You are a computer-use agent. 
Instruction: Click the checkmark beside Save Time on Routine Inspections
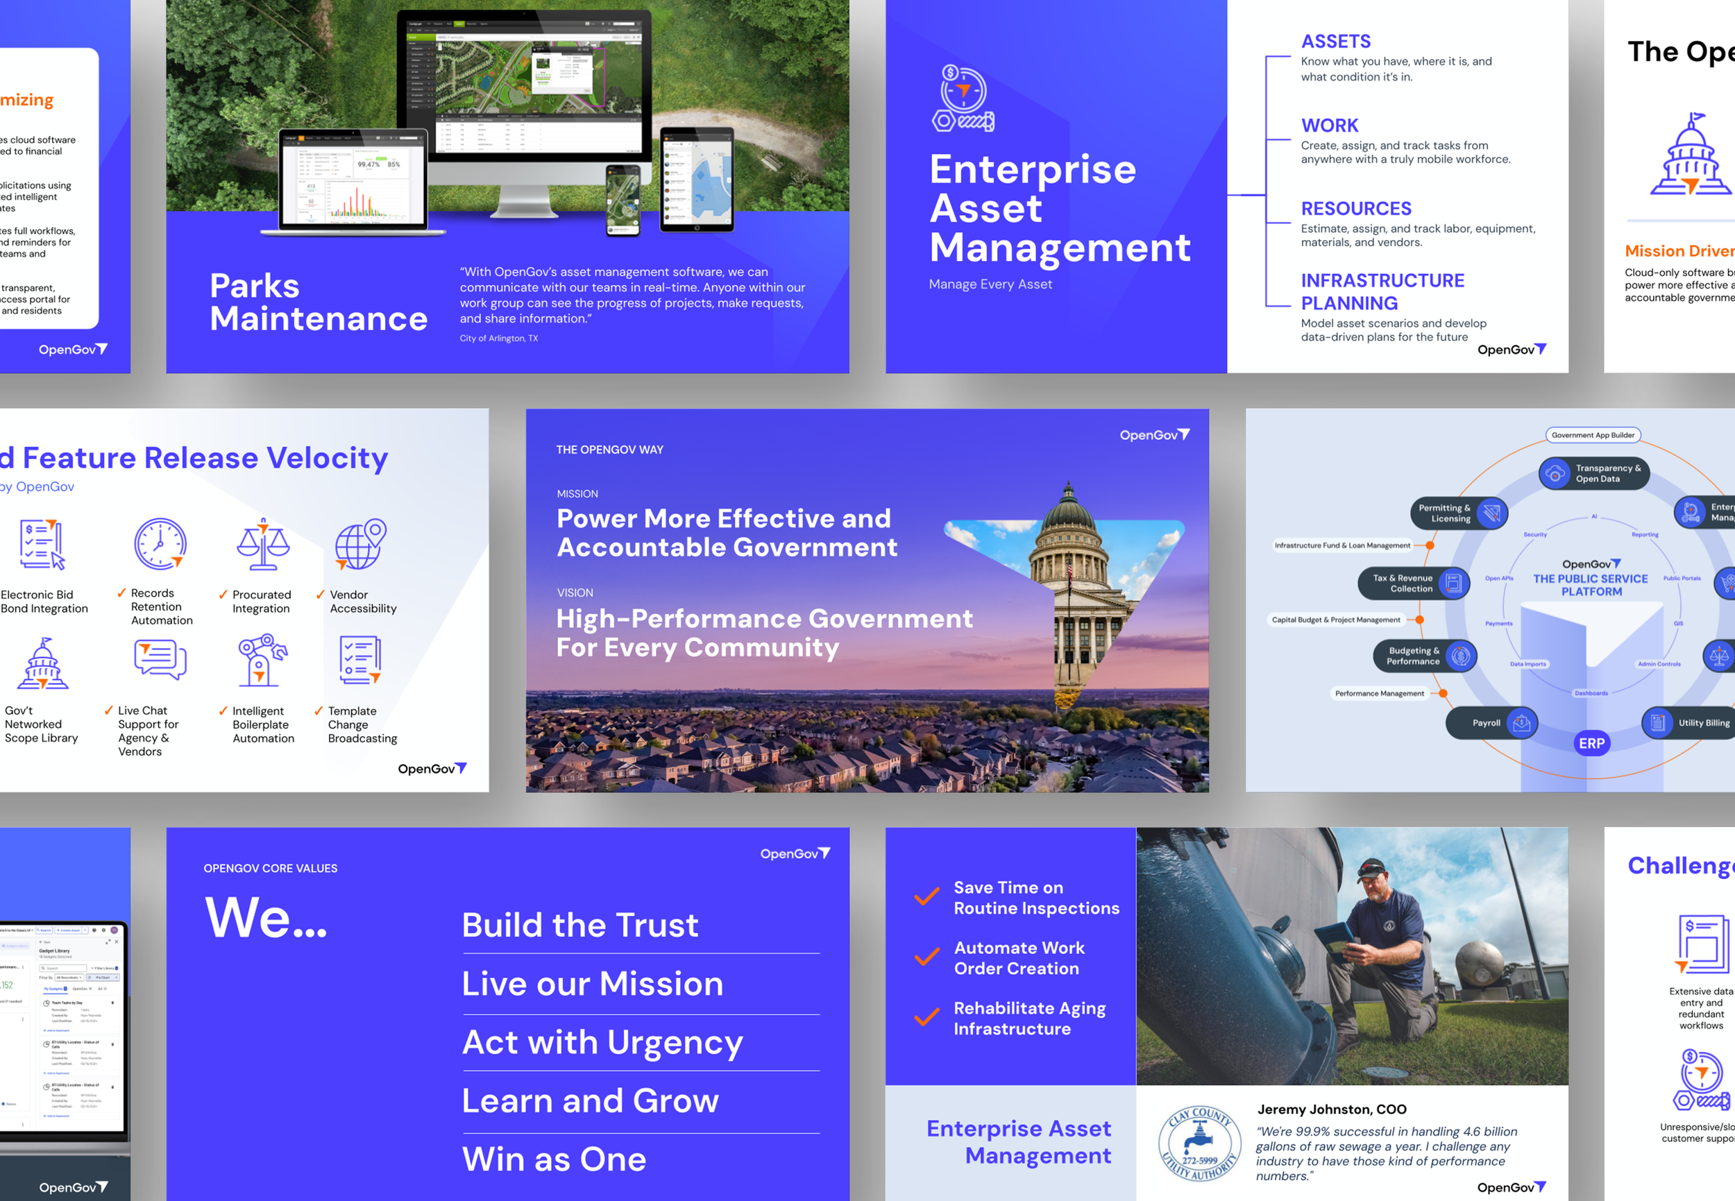[926, 896]
